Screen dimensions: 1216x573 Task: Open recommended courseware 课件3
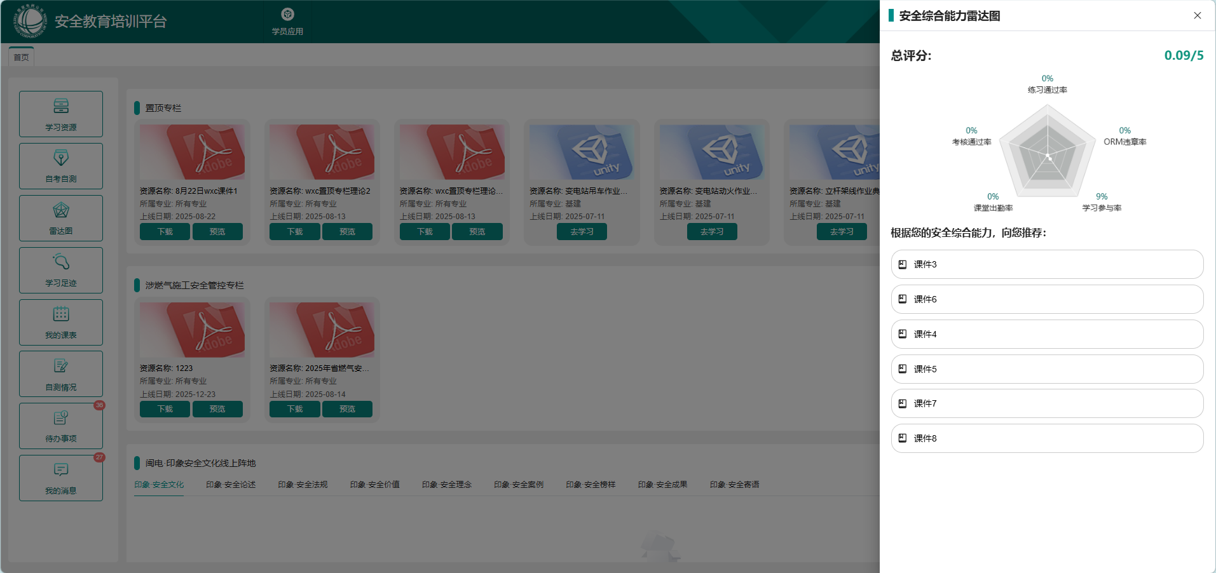point(1047,264)
